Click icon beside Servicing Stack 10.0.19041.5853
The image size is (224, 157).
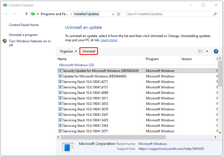click(x=60, y=103)
